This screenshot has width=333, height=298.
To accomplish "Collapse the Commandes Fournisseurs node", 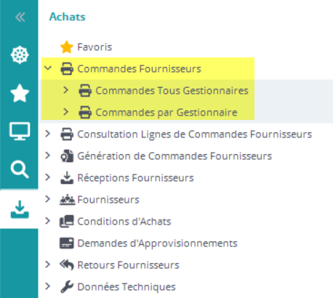I will 48,68.
